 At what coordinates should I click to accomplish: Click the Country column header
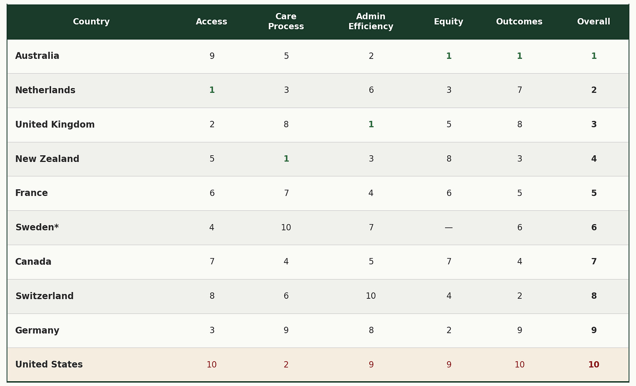pyautogui.click(x=91, y=22)
